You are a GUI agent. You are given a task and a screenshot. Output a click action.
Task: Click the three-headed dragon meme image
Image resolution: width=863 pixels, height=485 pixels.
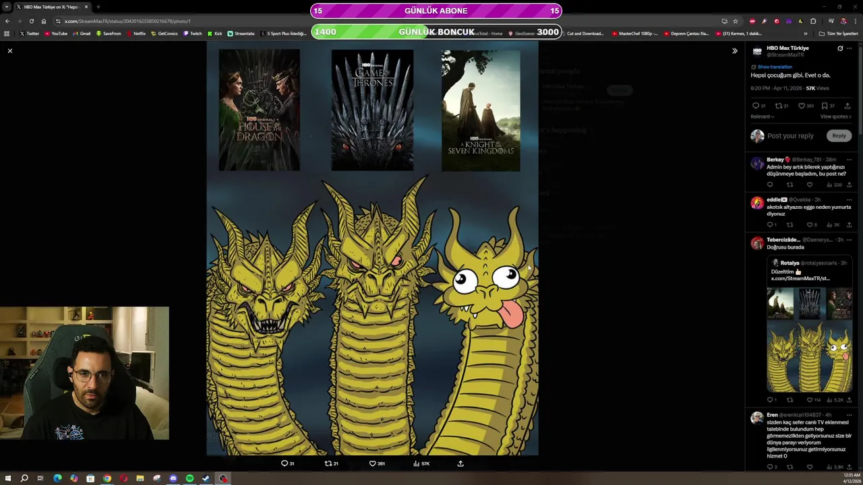[x=373, y=249]
